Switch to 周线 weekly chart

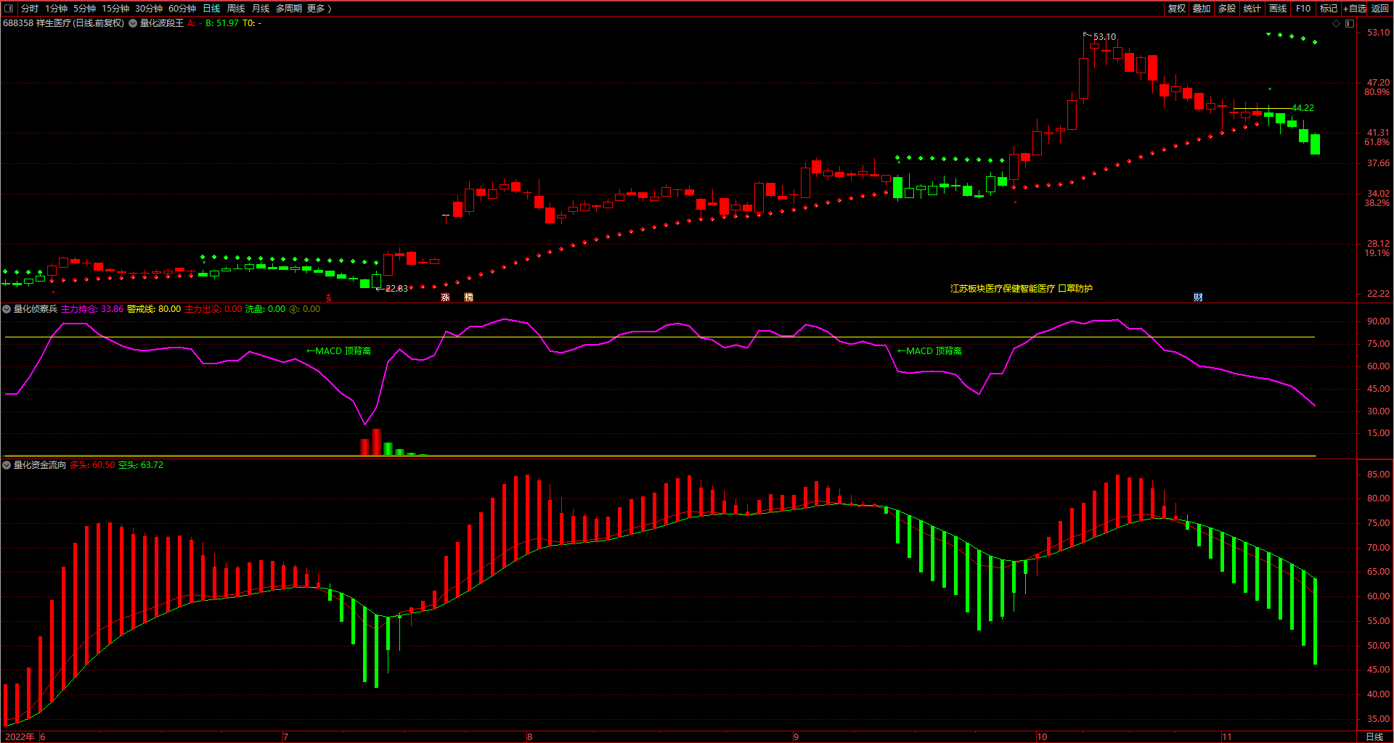coord(236,9)
